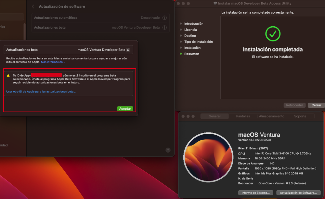Click the yellow warning triangle icon
Viewport: 325px width, 199px height.
(x=8, y=75)
